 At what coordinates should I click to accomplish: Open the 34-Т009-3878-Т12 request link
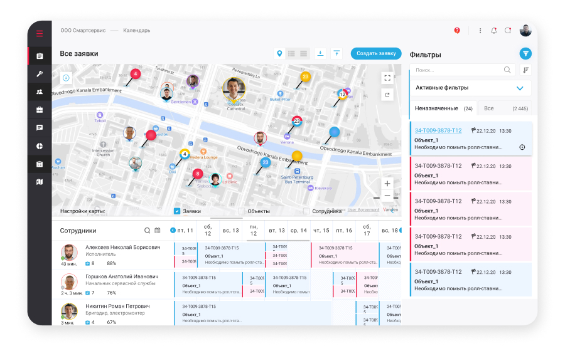coord(438,130)
